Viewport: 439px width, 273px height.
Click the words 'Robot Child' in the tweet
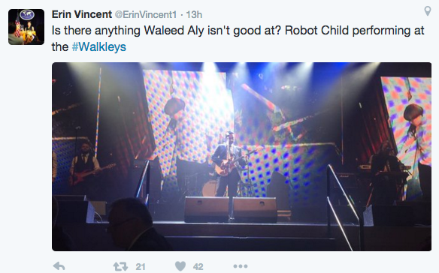317,31
